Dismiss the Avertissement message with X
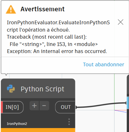Screen dimensions: 129x132 (121, 22)
